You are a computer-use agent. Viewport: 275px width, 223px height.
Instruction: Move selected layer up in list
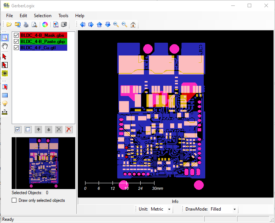tap(38, 130)
